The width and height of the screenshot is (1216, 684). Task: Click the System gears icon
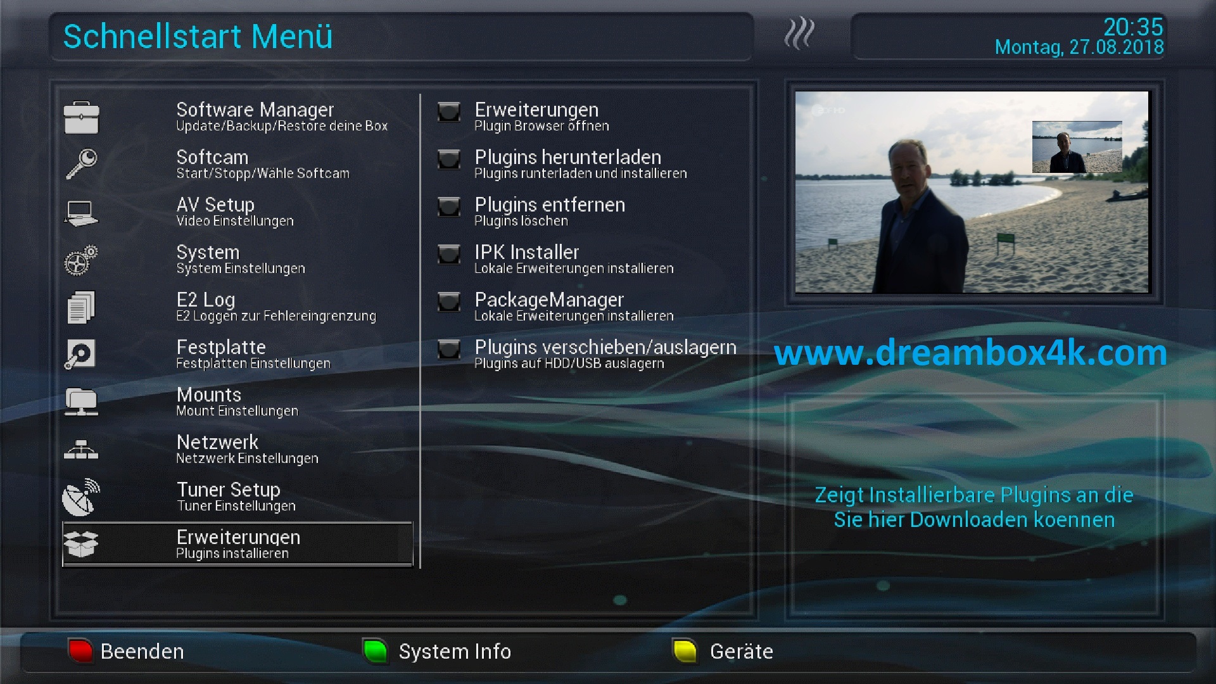(x=81, y=260)
